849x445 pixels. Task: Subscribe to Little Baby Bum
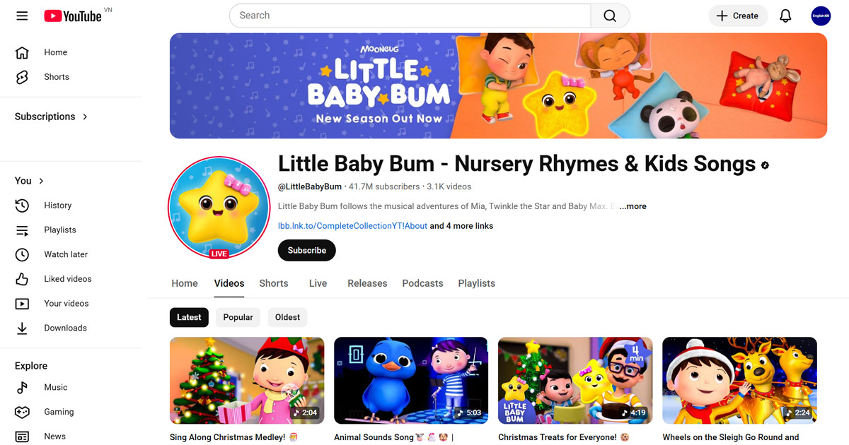click(x=306, y=250)
